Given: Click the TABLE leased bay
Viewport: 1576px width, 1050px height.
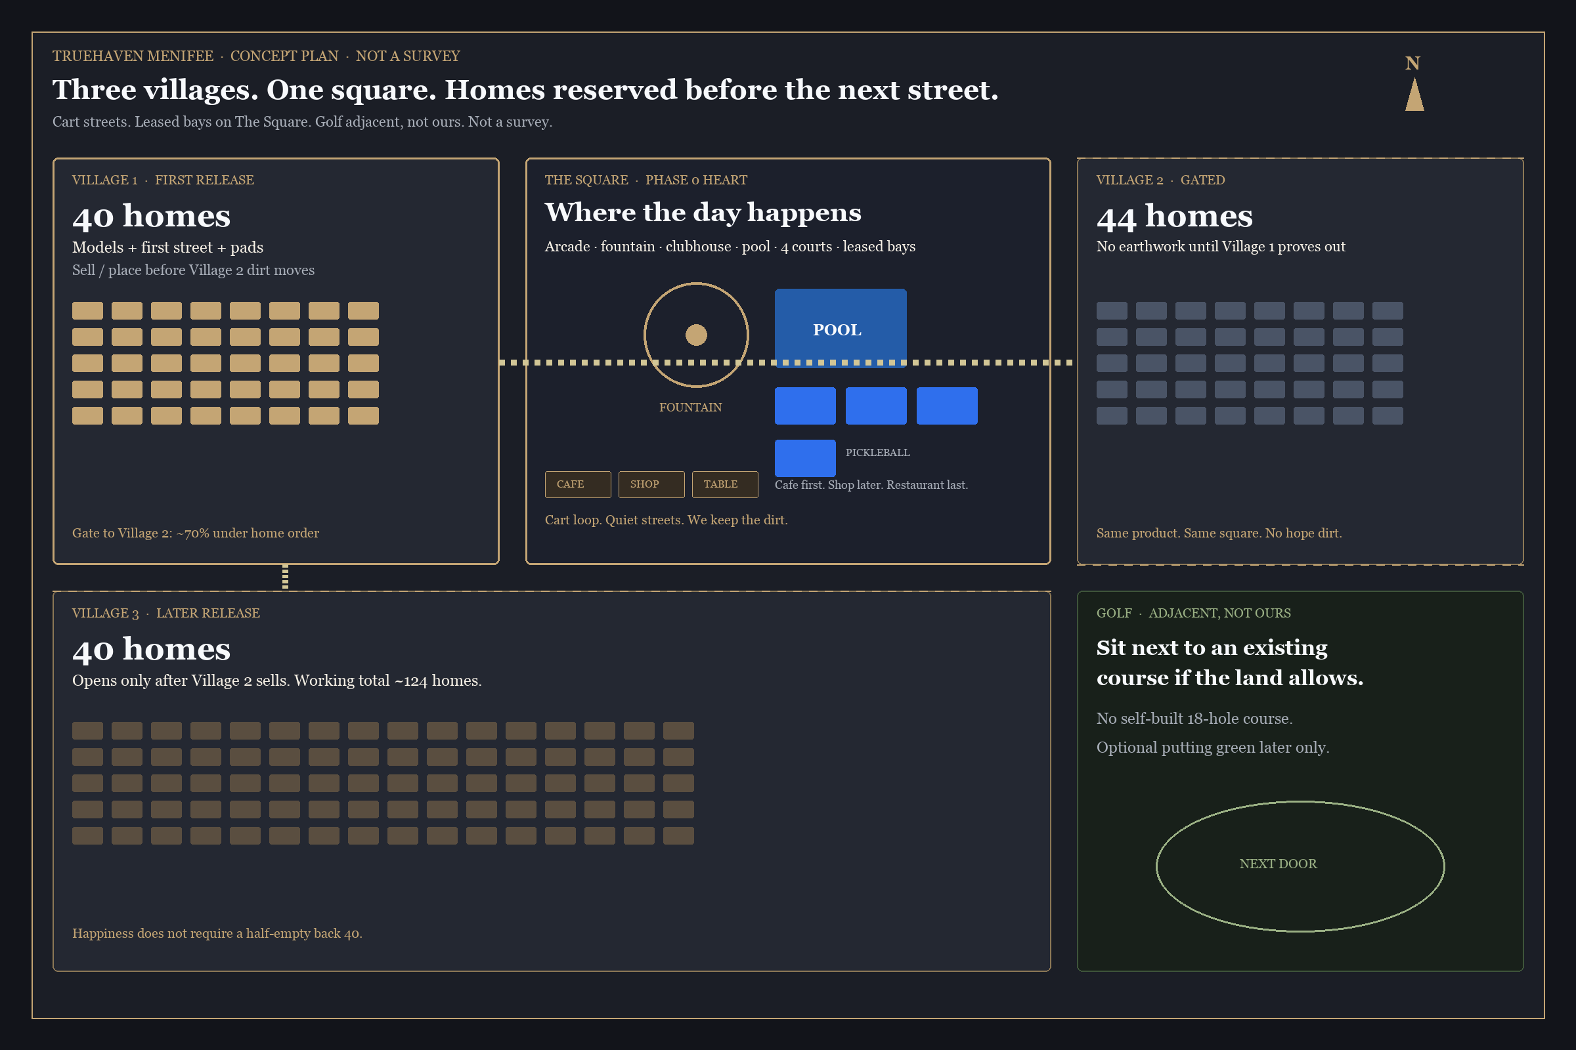Looking at the screenshot, I should click(x=725, y=484).
